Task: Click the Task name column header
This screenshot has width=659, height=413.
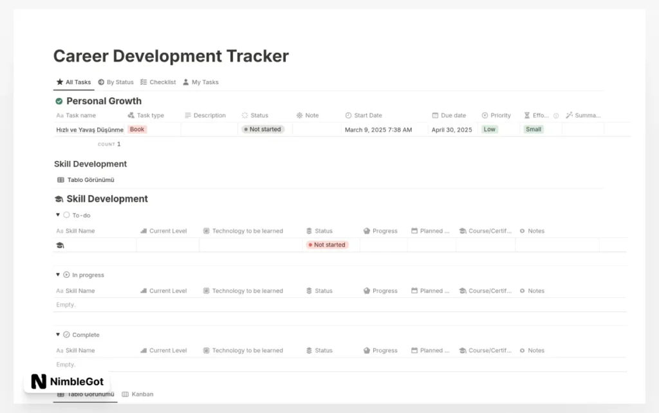Action: click(76, 115)
